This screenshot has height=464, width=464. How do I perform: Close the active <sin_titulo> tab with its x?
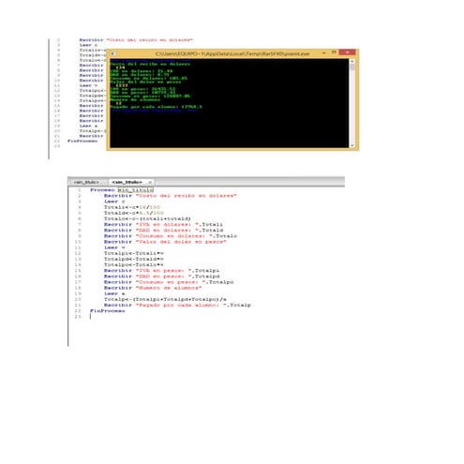tap(150, 182)
